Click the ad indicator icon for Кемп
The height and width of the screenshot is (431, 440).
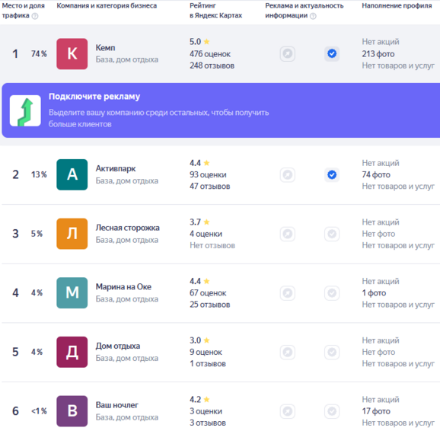pyautogui.click(x=287, y=53)
